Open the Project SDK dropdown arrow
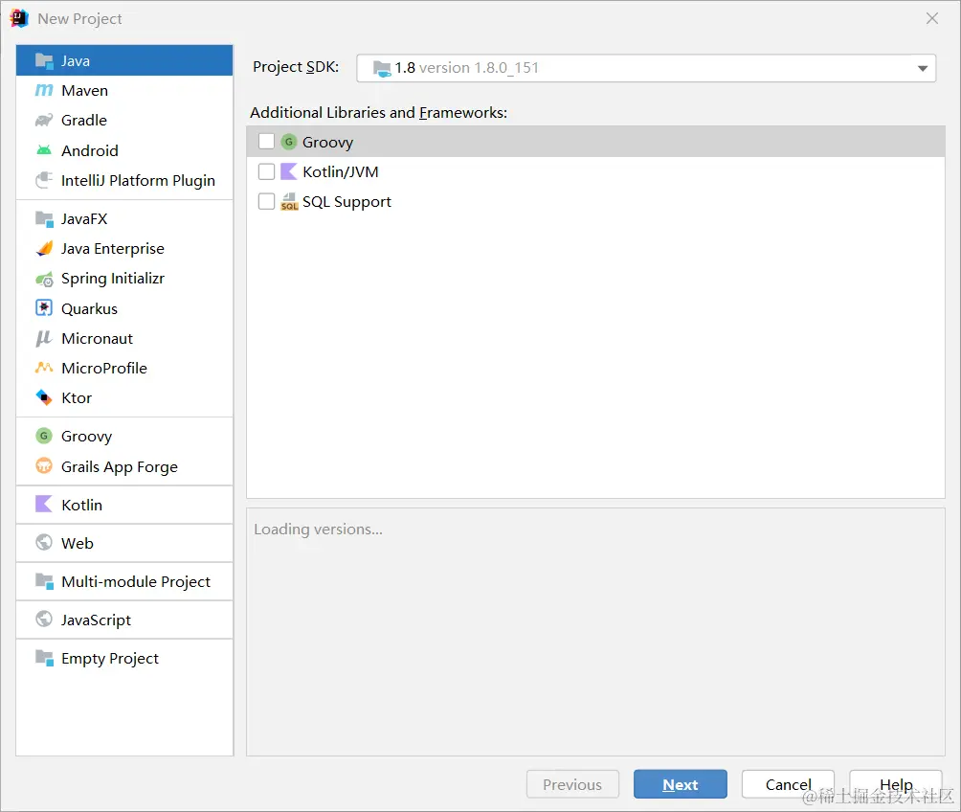961x812 pixels. [x=923, y=68]
